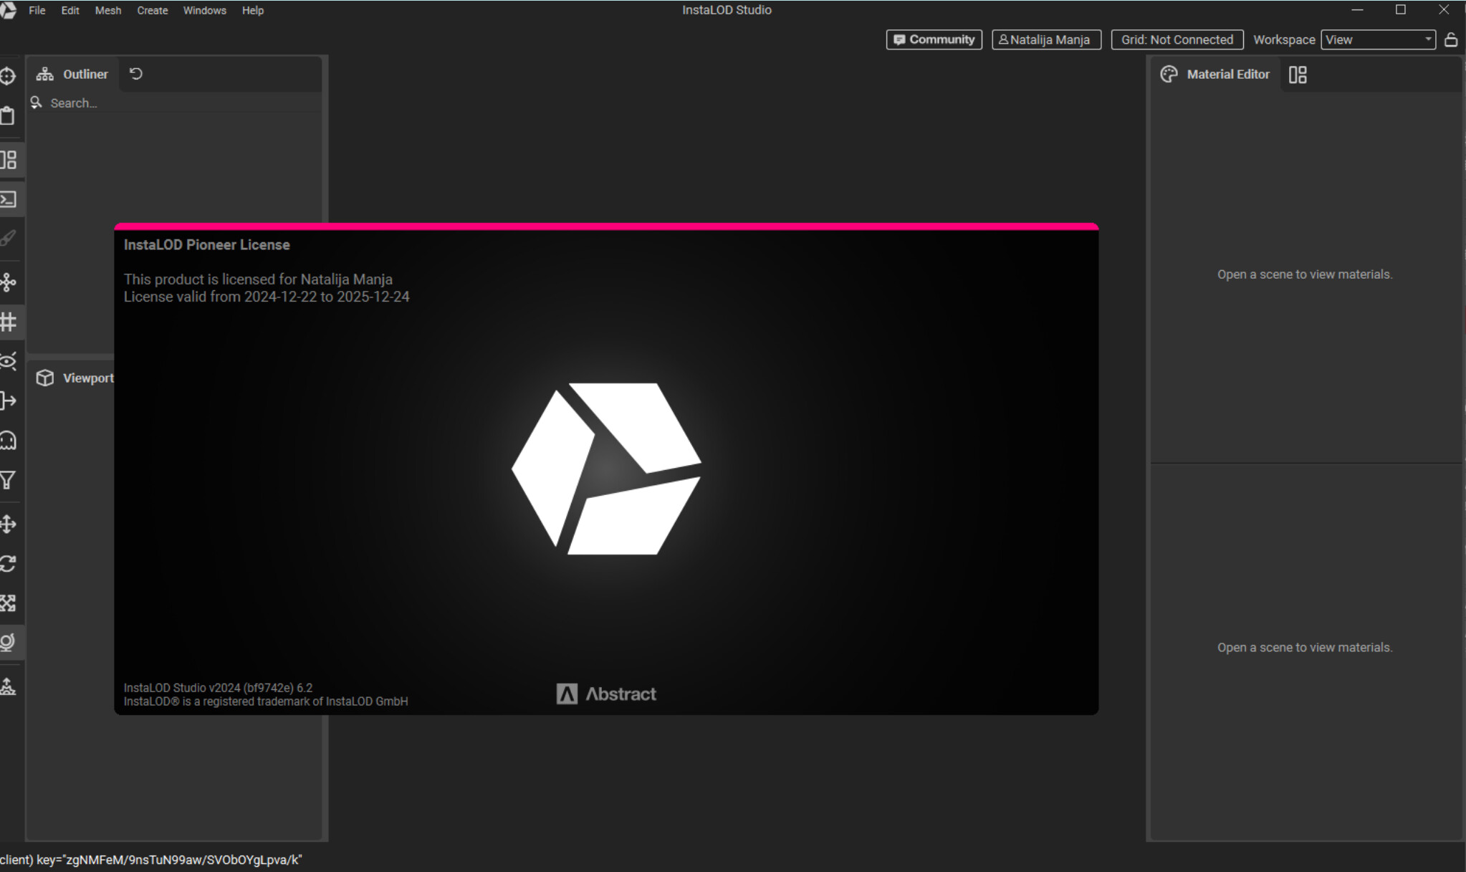
Task: Toggle the workspace lock icon
Action: point(1451,39)
